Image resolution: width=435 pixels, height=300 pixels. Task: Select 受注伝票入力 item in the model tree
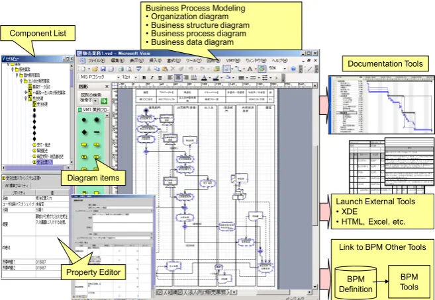click(43, 162)
